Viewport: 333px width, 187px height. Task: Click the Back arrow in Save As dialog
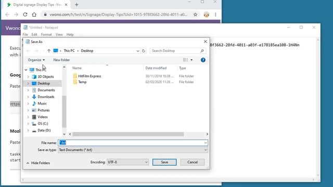coord(28,51)
